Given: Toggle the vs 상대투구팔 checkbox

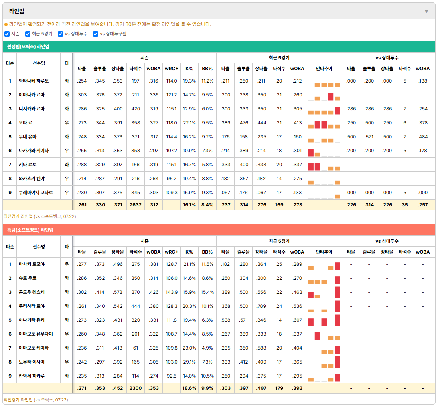Looking at the screenshot, I should 95,34.
